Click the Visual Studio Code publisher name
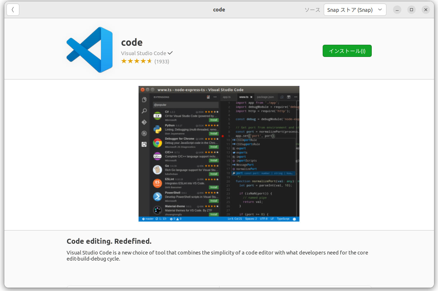Viewport: 438px width, 291px height. [144, 53]
